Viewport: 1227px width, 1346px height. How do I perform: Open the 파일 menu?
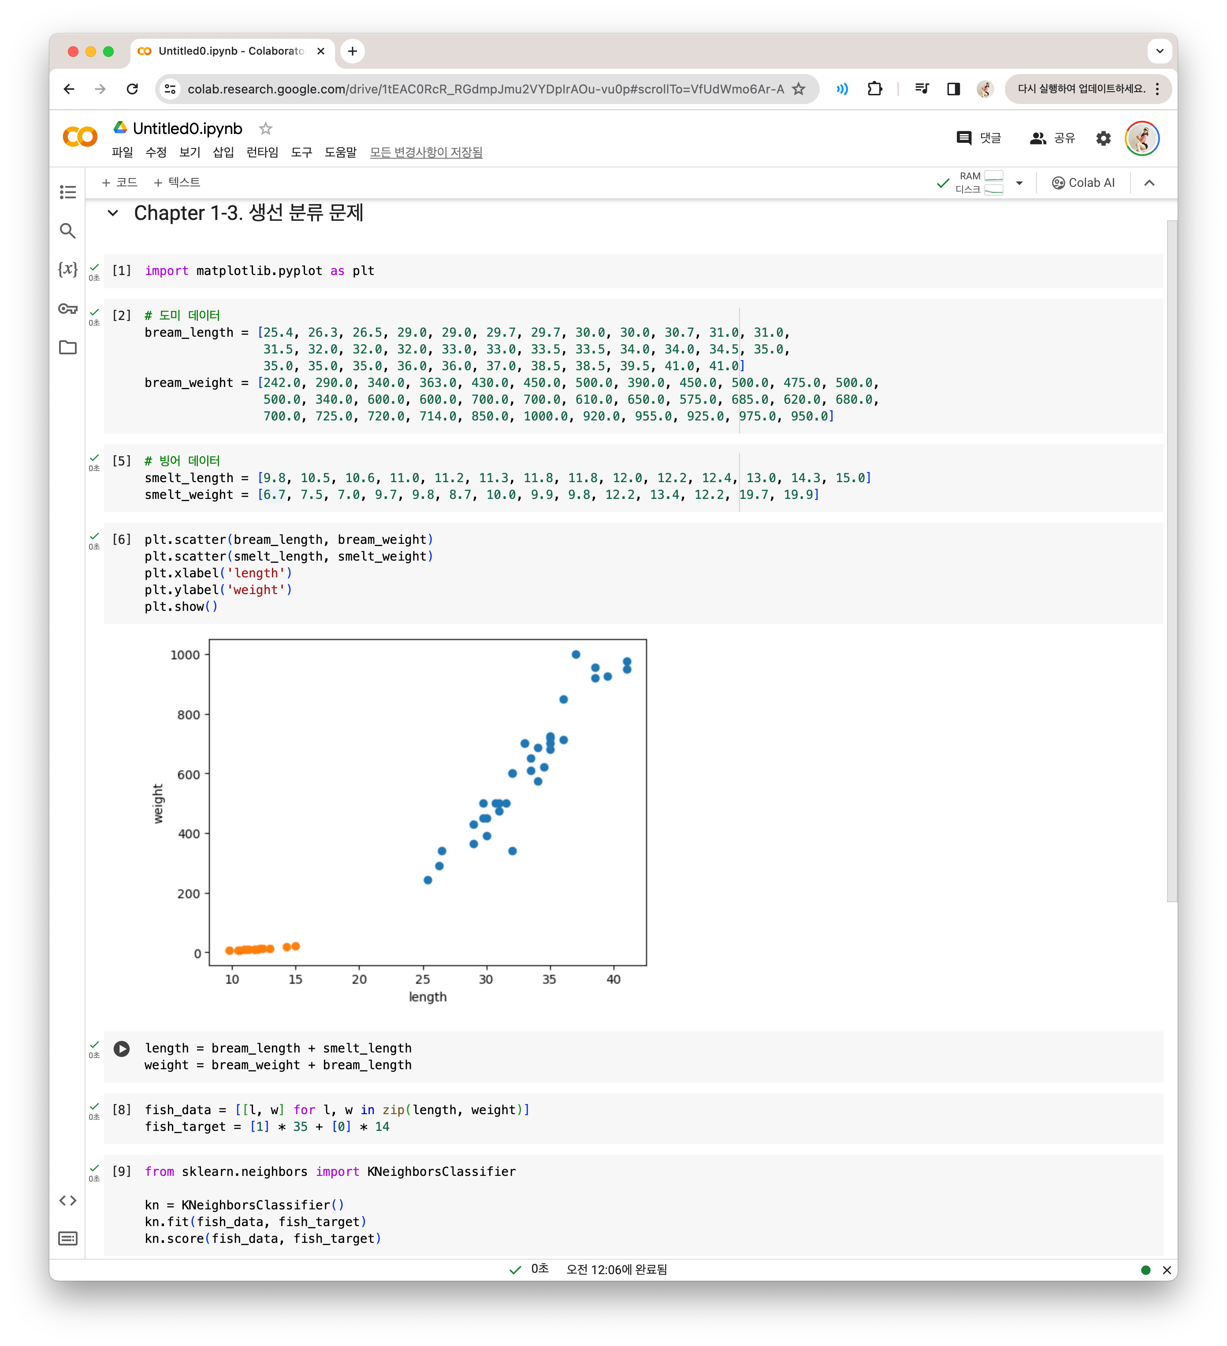coord(122,152)
